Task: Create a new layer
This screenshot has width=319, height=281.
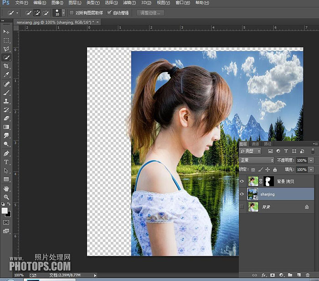Action: click(x=299, y=275)
